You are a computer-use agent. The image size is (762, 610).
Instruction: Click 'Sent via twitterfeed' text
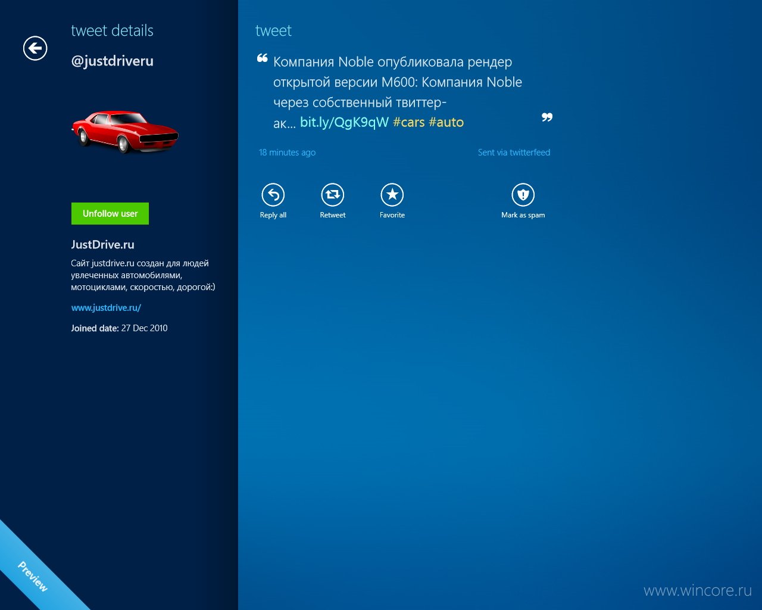pos(514,152)
